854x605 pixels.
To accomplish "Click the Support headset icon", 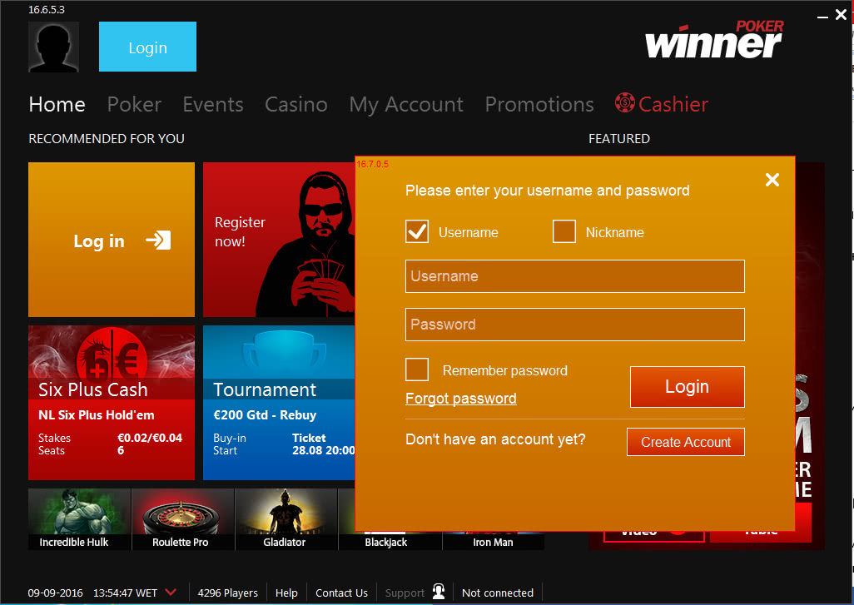I will (439, 592).
